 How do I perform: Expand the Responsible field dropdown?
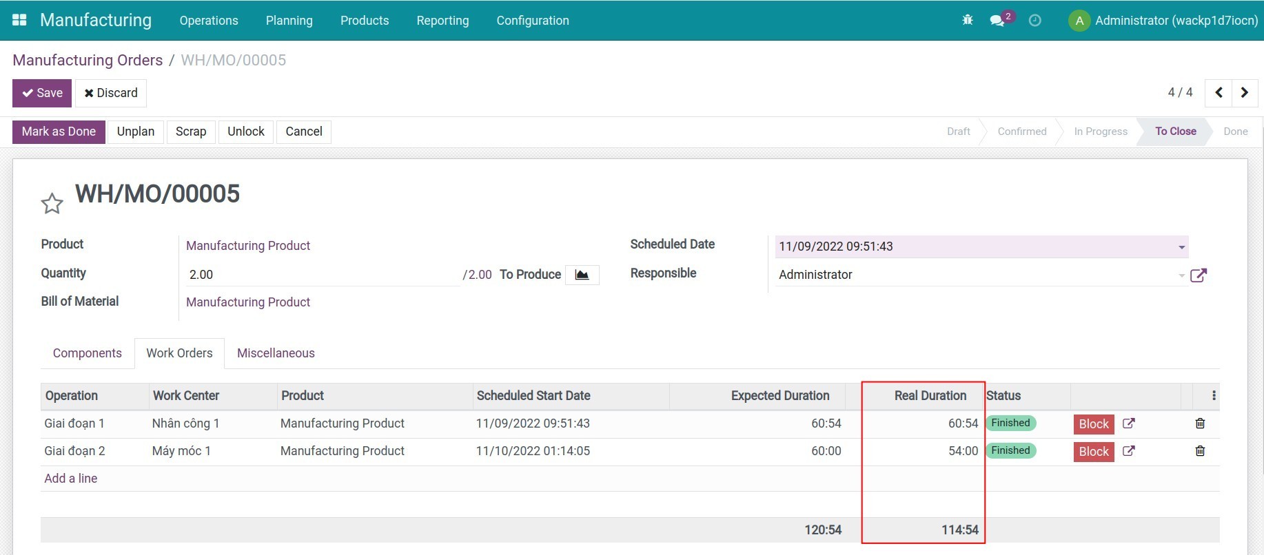tap(1181, 275)
